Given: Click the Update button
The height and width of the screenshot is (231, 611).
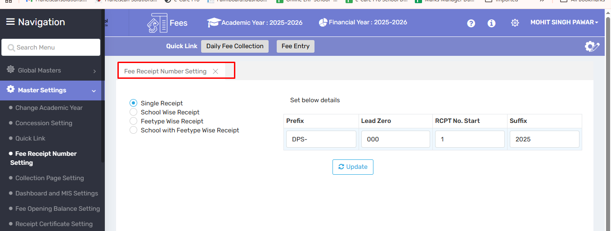Looking at the screenshot, I should pos(353,167).
